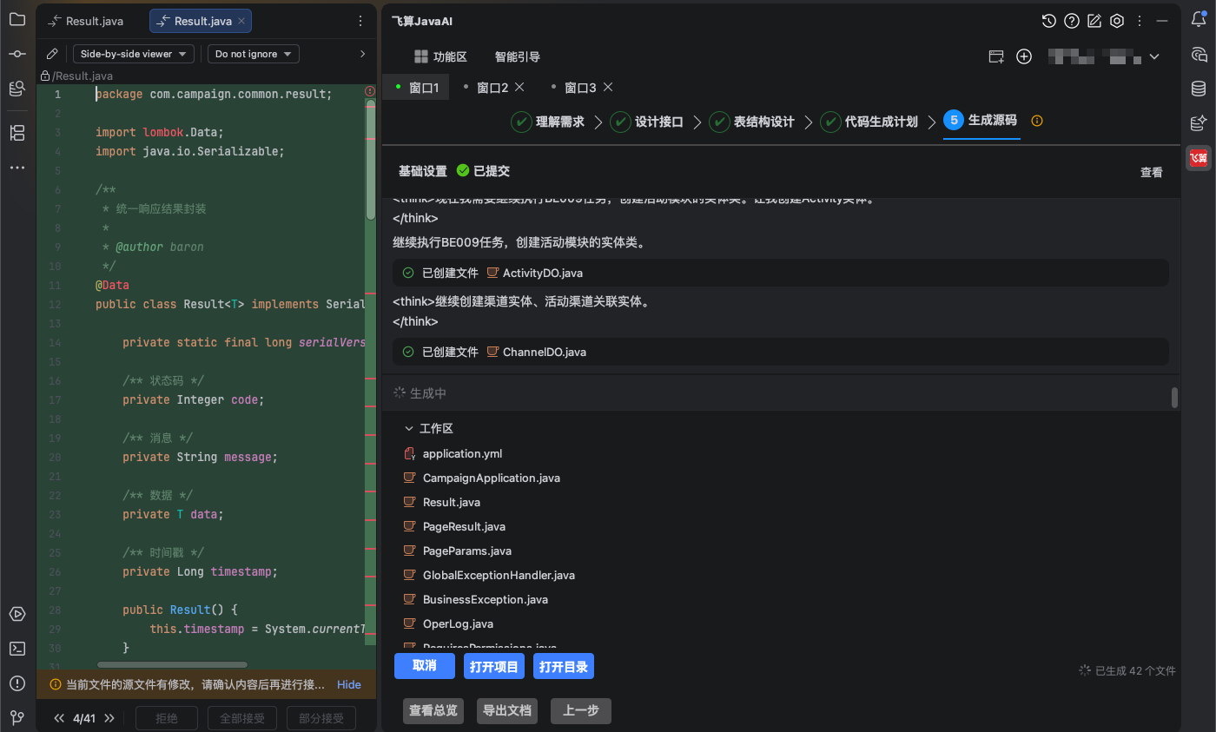Click the edit note icon in JavaAI header
The height and width of the screenshot is (732, 1216).
(1094, 21)
